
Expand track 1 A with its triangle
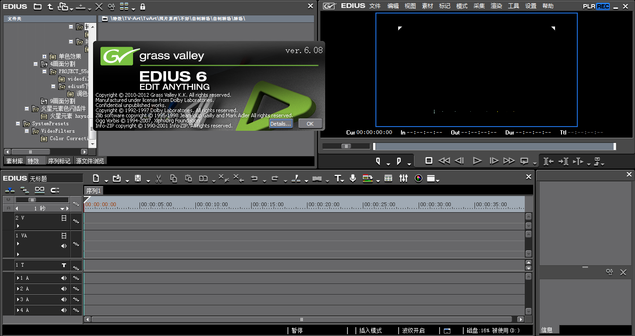tap(18, 278)
